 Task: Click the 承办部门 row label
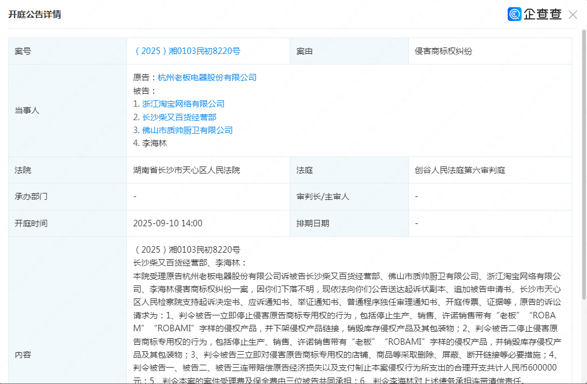click(31, 196)
